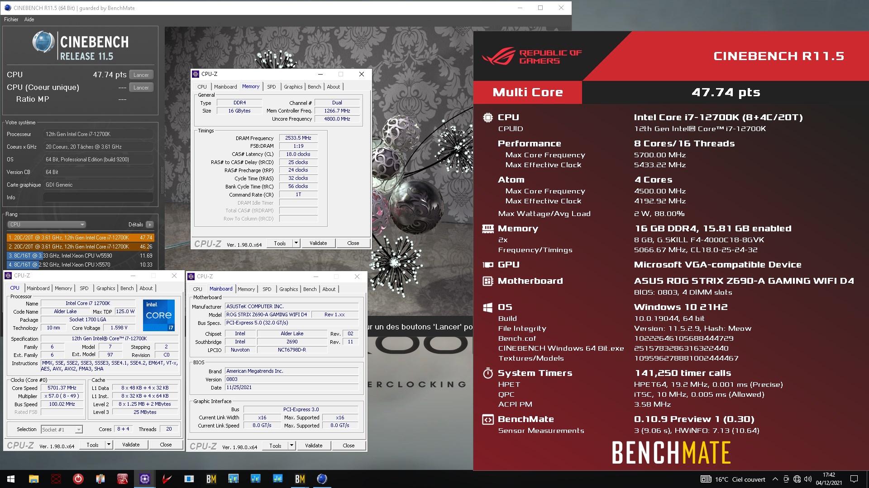Click the red power-button taskbar icon
869x488 pixels.
click(x=78, y=479)
